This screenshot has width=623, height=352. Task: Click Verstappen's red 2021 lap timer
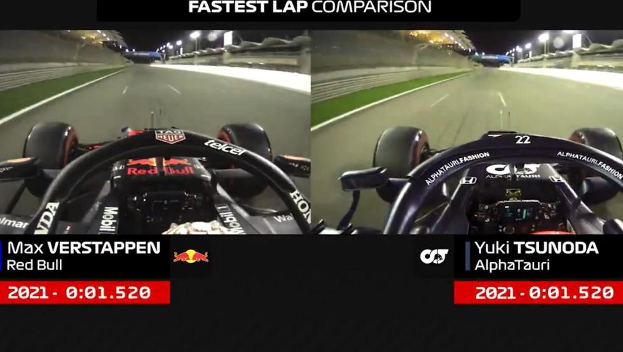(85, 292)
